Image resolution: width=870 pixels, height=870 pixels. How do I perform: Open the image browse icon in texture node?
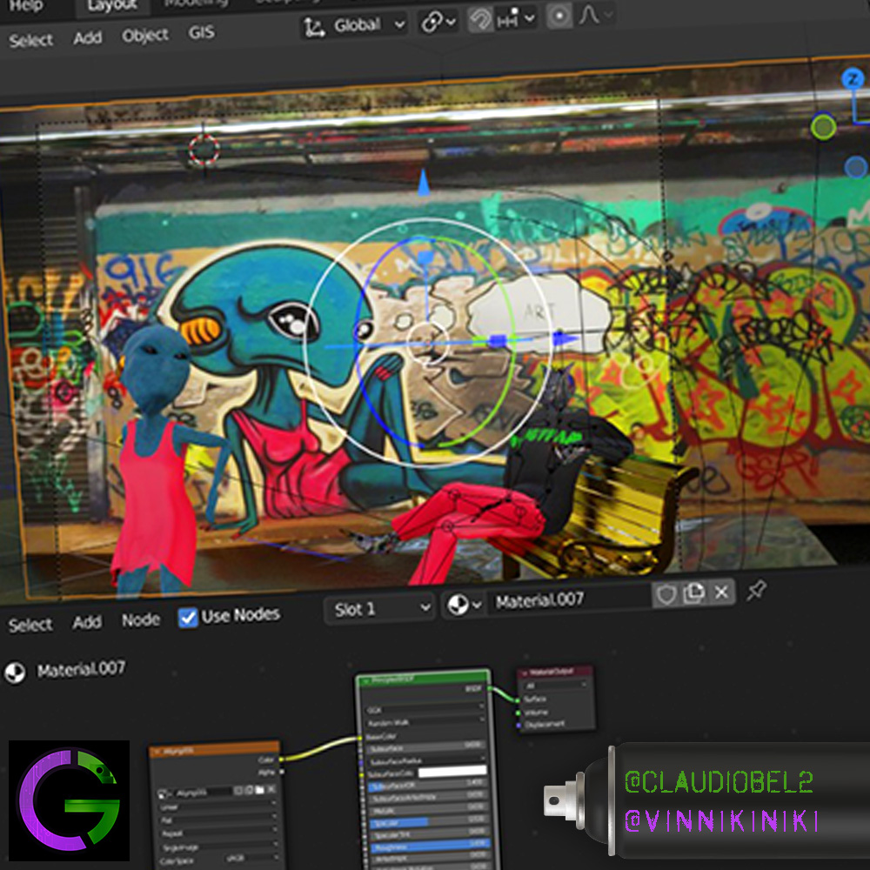(164, 794)
